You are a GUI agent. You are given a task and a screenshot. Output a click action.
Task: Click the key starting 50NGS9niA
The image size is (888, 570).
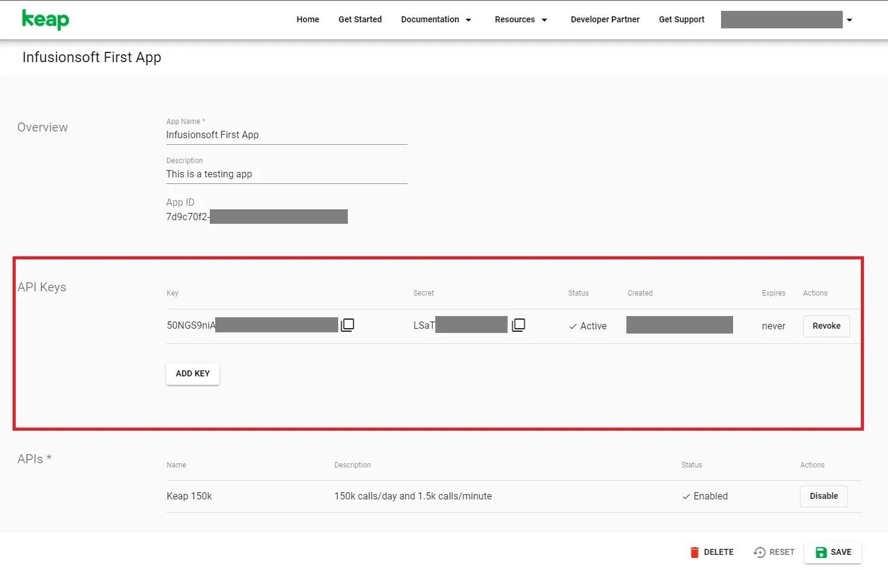coord(252,325)
